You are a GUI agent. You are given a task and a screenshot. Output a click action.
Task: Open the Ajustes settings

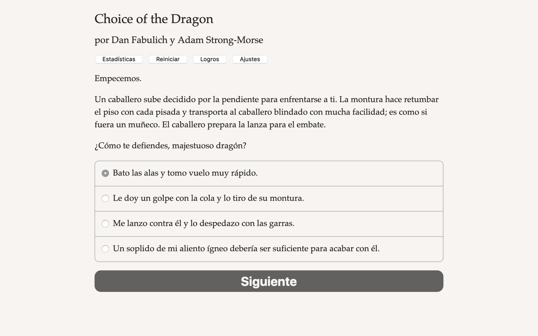pyautogui.click(x=250, y=59)
